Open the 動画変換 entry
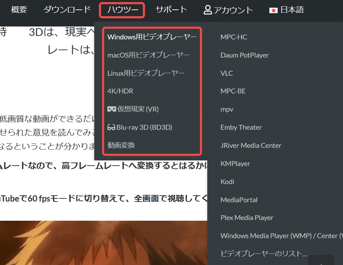 [x=121, y=145]
